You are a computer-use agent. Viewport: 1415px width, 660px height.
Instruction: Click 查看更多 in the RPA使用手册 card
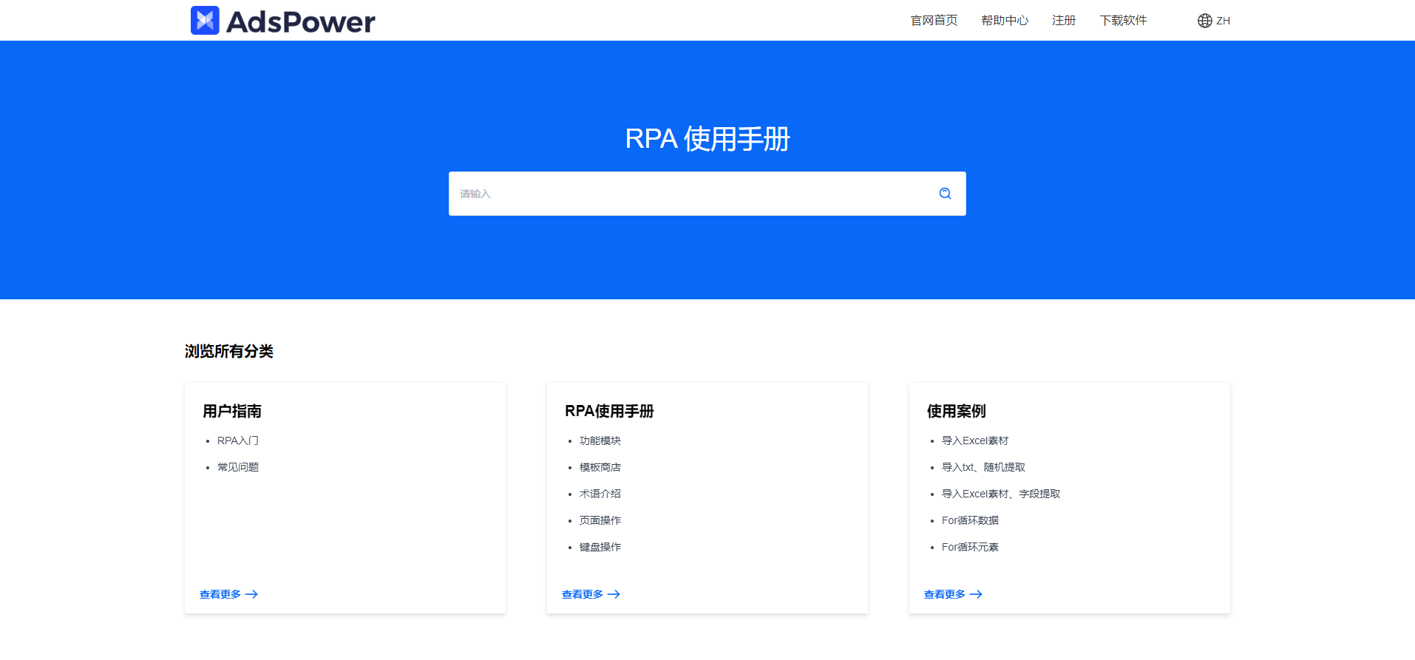point(591,594)
